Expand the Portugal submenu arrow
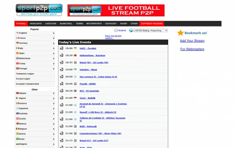Image resolution: width=234 pixels, height=148 pixels. 53,69
